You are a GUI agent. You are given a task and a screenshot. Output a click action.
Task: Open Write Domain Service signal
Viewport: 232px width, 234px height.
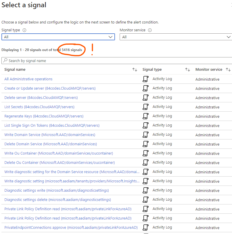tap(50, 135)
